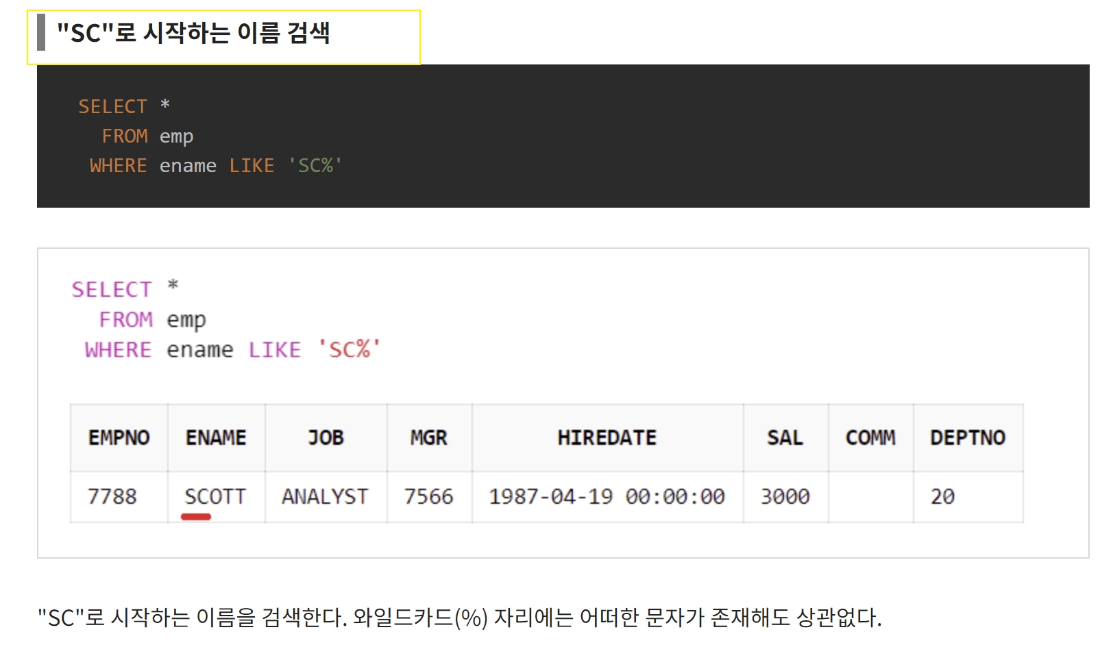Click the dark code block SELECT keyword

112,107
